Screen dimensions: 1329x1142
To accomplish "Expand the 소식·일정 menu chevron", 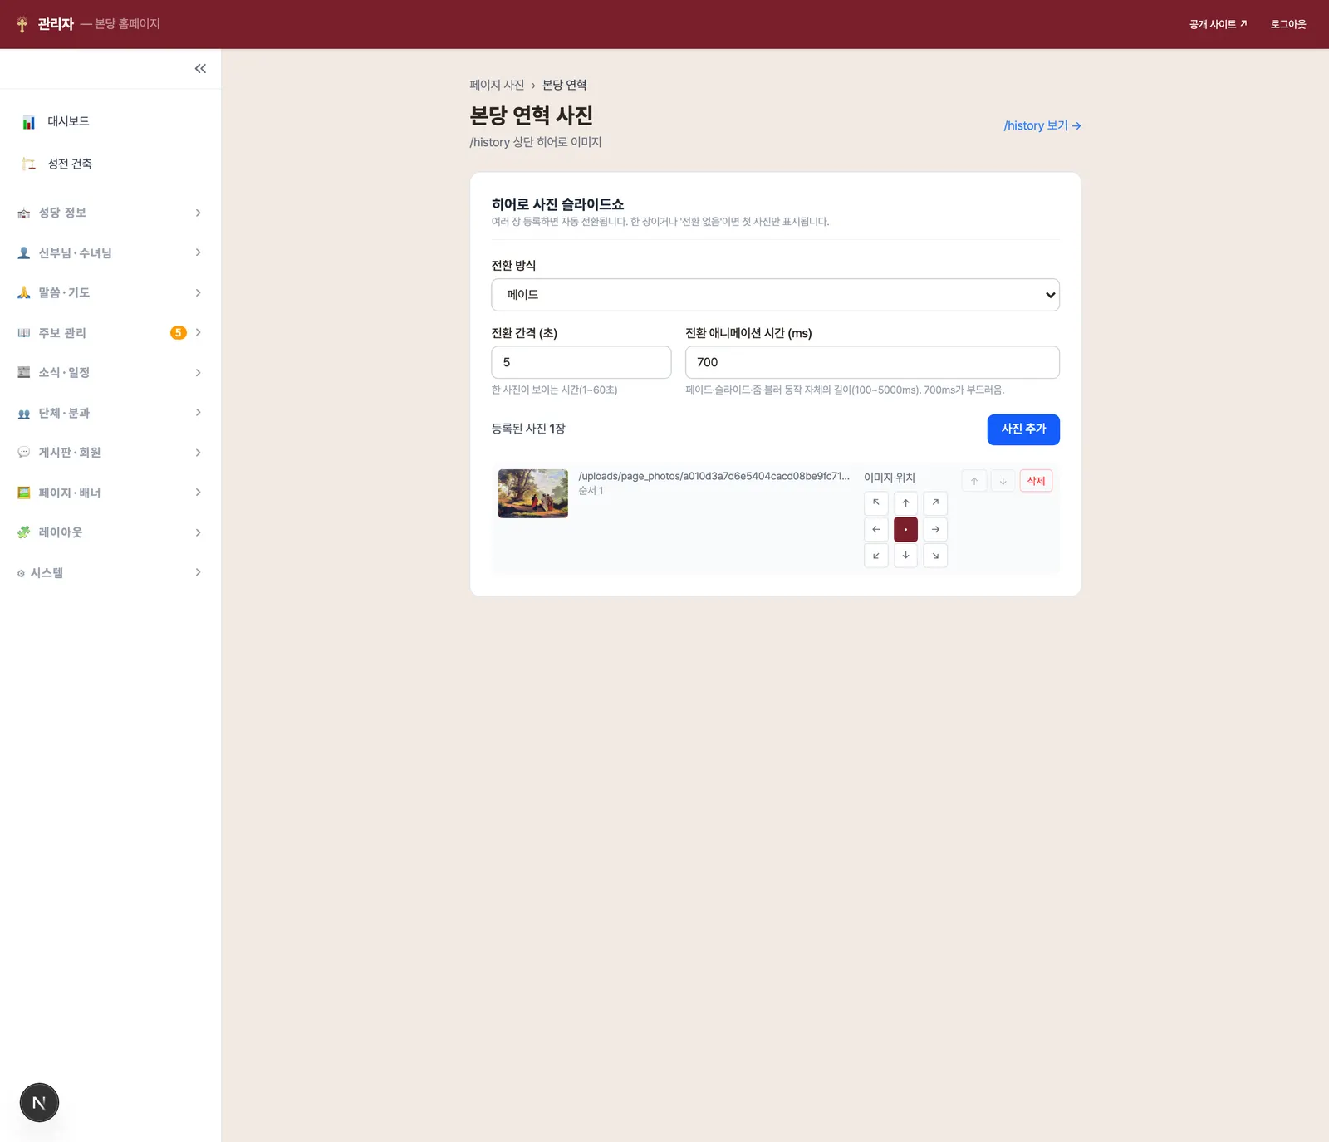I will (198, 373).
